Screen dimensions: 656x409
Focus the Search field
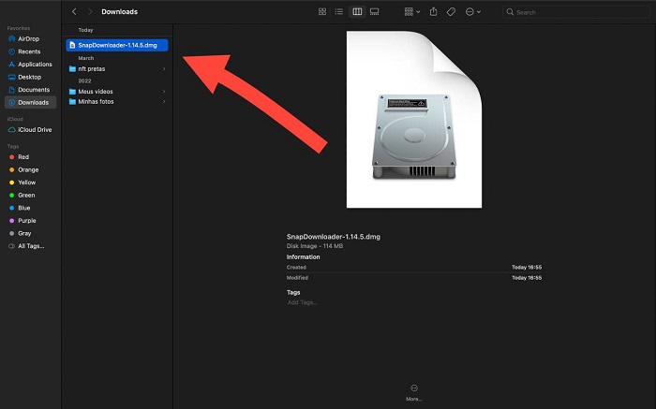coord(576,12)
